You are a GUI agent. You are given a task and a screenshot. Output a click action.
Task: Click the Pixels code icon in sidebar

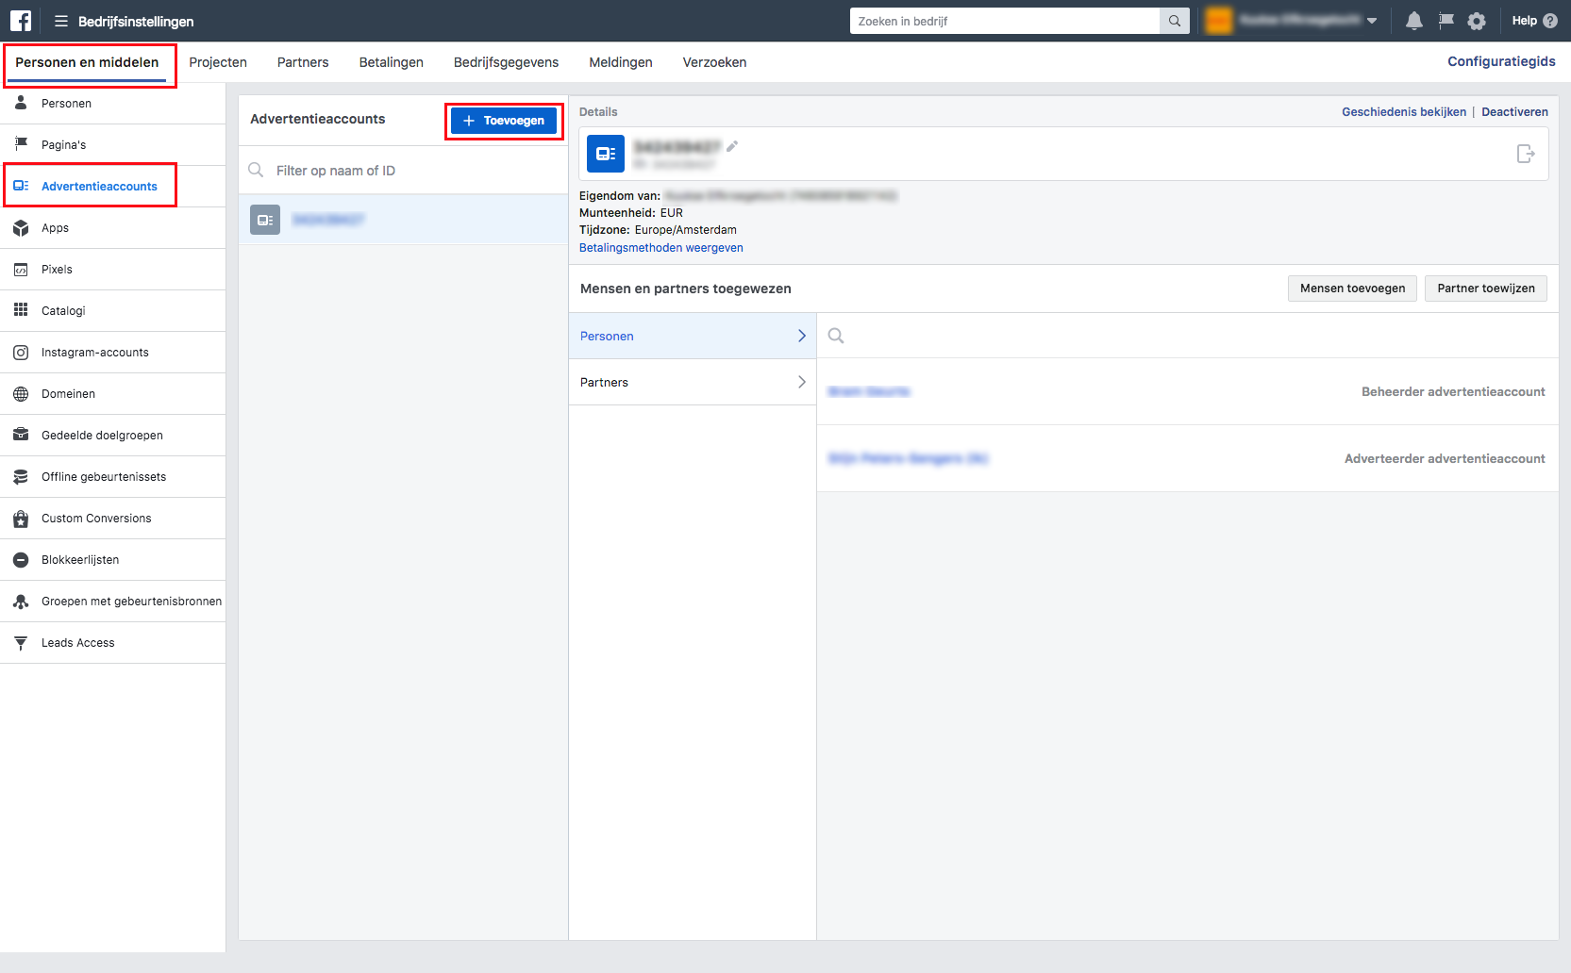click(21, 269)
